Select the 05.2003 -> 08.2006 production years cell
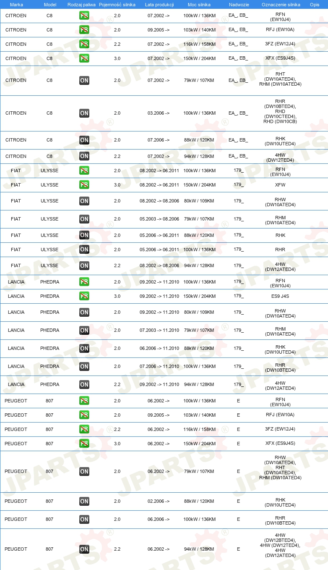The width and height of the screenshot is (328, 570). pyautogui.click(x=159, y=219)
